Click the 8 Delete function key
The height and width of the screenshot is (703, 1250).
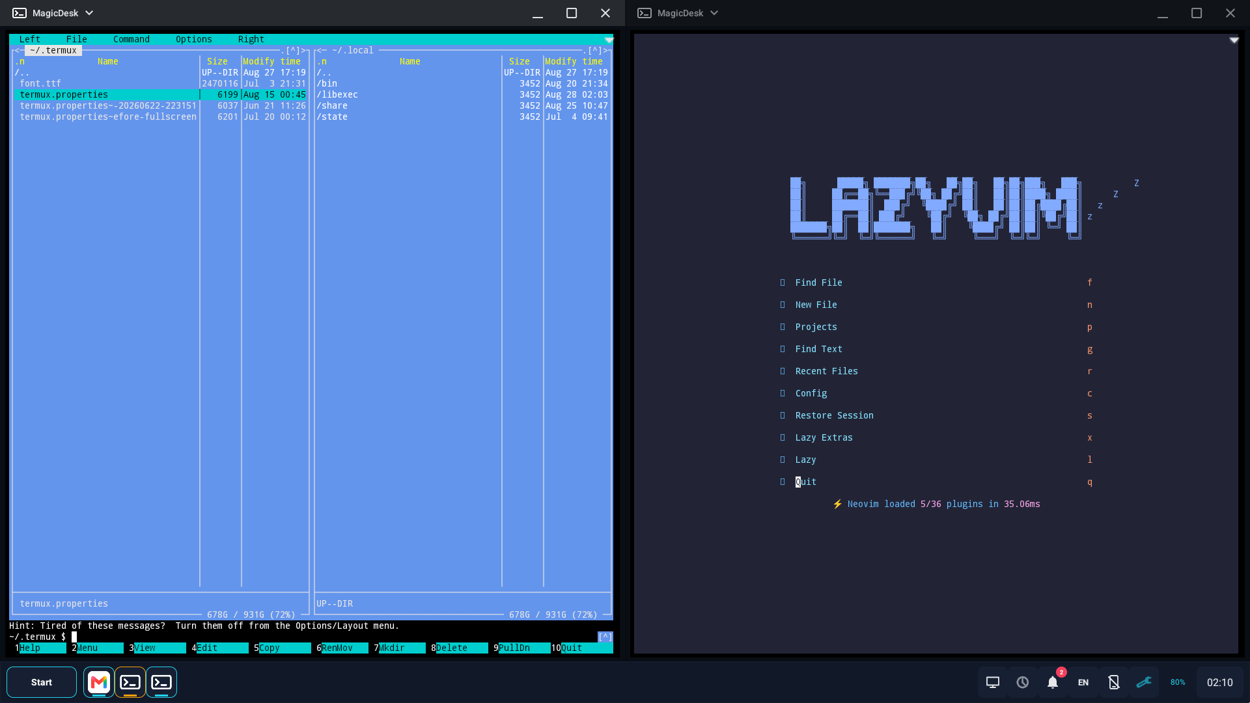[459, 648]
